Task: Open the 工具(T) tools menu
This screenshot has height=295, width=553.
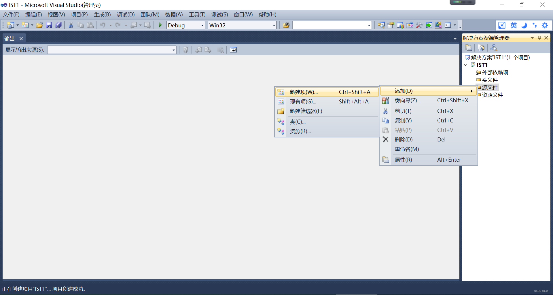Action: tap(197, 14)
